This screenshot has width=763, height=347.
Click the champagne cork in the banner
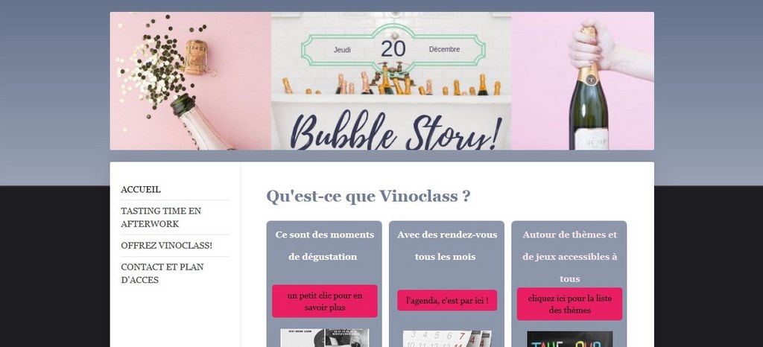pos(196,57)
